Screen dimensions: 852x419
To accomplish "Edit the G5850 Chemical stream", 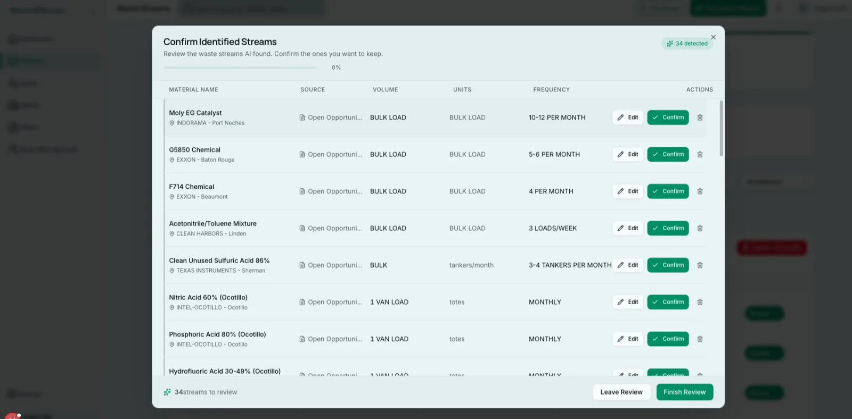I will click(628, 154).
